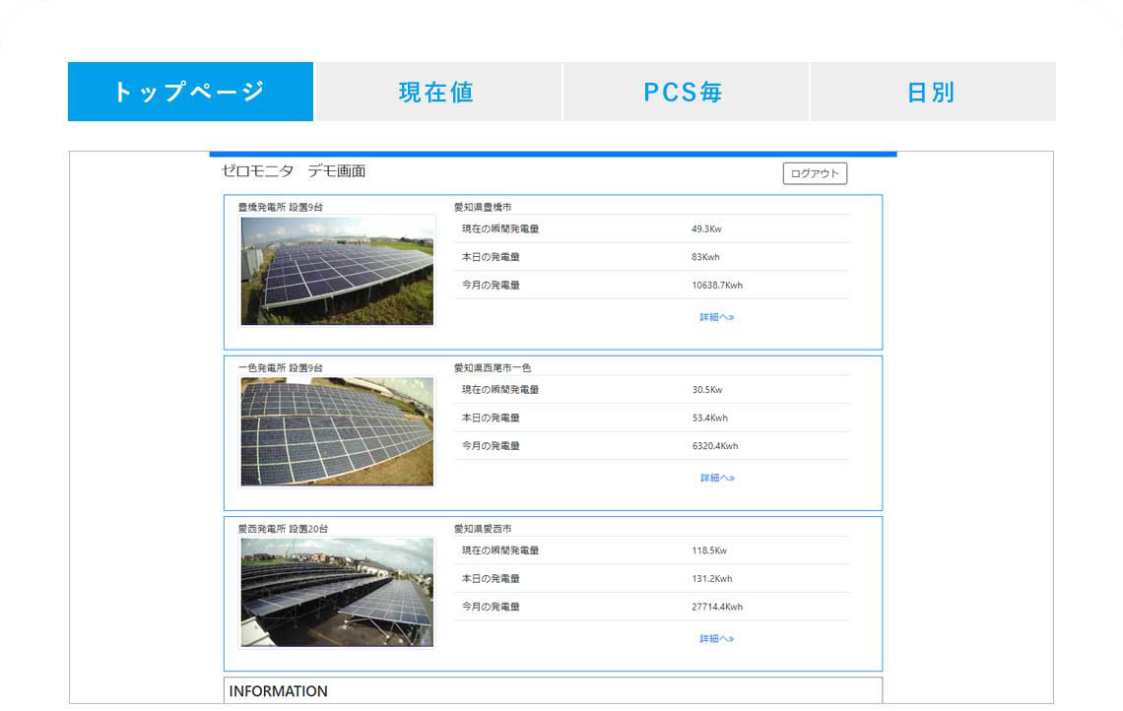Select the PCS毎 tab
1123x711 pixels.
click(x=685, y=92)
